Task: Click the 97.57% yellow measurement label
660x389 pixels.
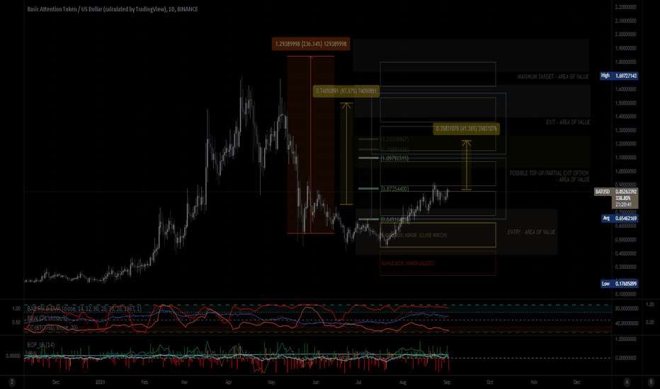Action: (x=346, y=91)
